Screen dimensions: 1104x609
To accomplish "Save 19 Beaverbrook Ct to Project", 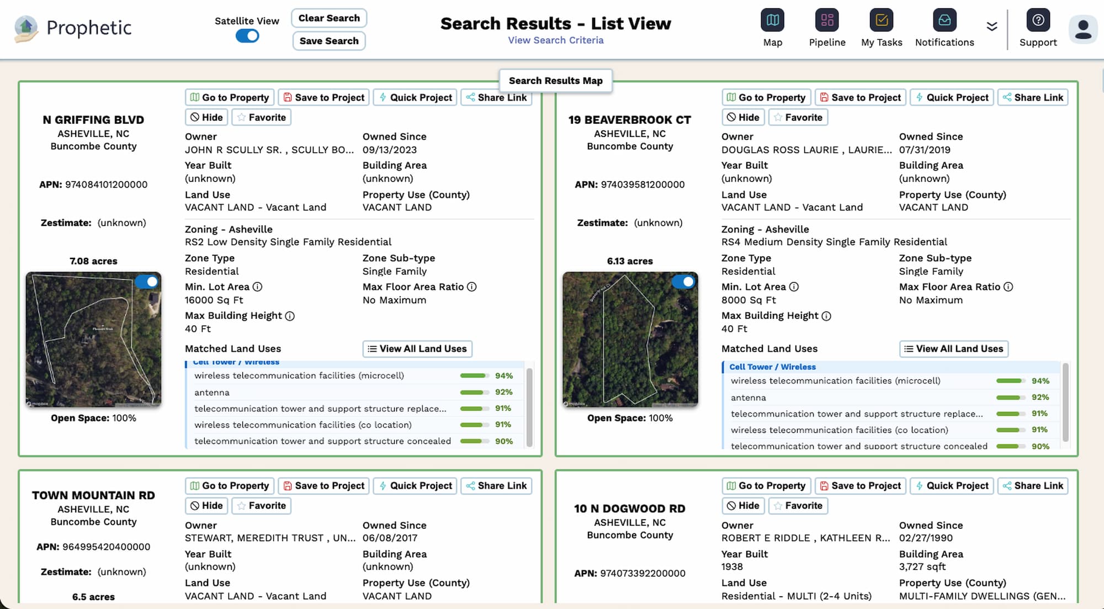I will coord(861,98).
